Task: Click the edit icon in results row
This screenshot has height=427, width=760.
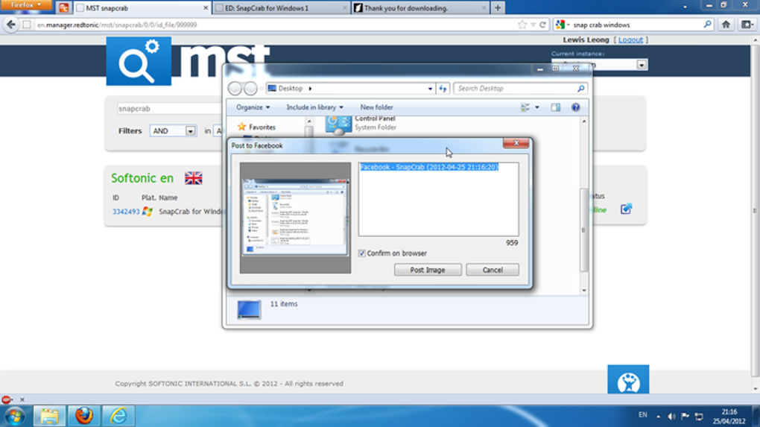Action: 626,209
